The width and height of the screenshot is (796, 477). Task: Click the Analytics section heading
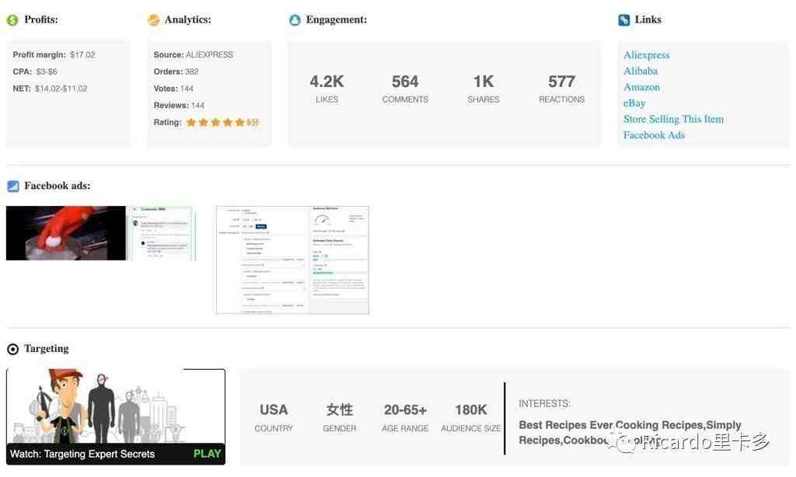coord(188,19)
